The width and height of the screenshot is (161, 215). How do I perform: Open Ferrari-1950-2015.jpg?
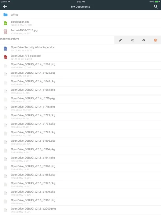80,32
